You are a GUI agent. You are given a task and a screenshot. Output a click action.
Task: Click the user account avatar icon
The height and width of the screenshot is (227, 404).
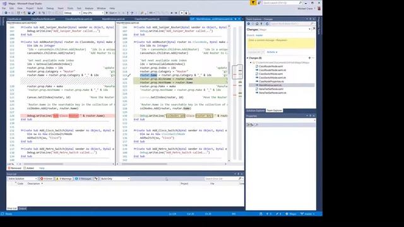pyautogui.click(x=319, y=8)
